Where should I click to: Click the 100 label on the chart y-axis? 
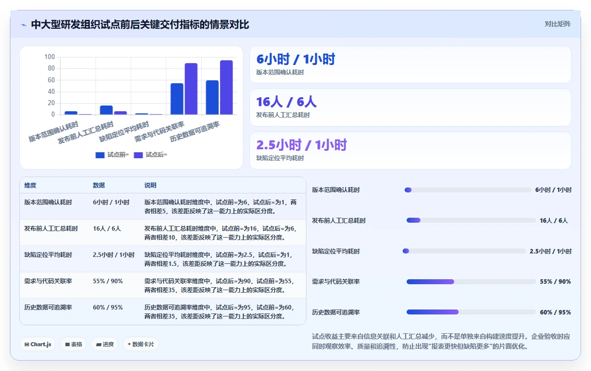coord(50,57)
